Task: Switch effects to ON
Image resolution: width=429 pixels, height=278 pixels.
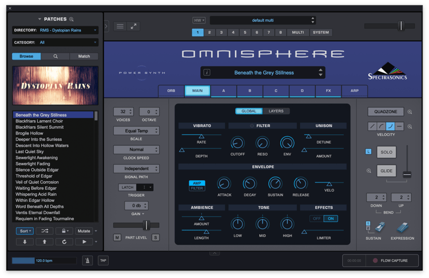Action: [x=331, y=219]
